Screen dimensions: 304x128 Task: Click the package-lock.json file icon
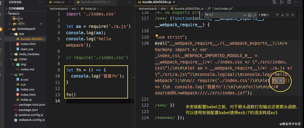(16, 105)
